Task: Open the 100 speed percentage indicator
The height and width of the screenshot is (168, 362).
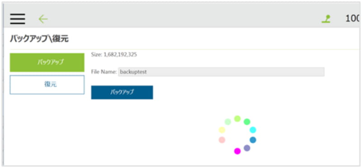Action: coord(353,19)
